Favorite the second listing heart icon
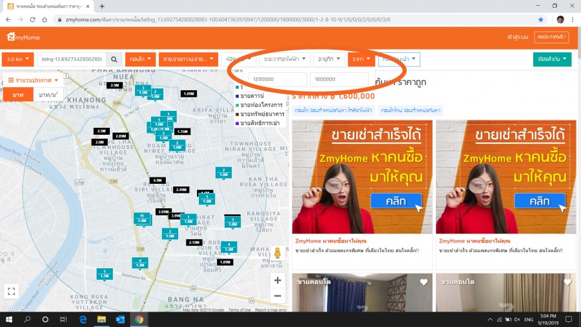581x327 pixels. click(567, 282)
